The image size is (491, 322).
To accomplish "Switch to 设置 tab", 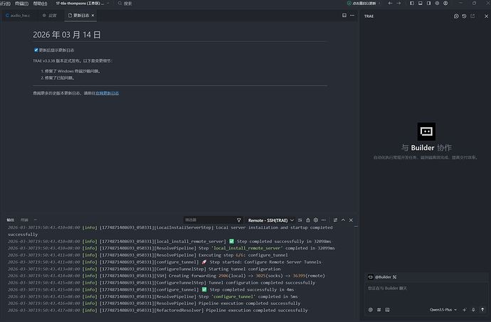I will pos(50,16).
